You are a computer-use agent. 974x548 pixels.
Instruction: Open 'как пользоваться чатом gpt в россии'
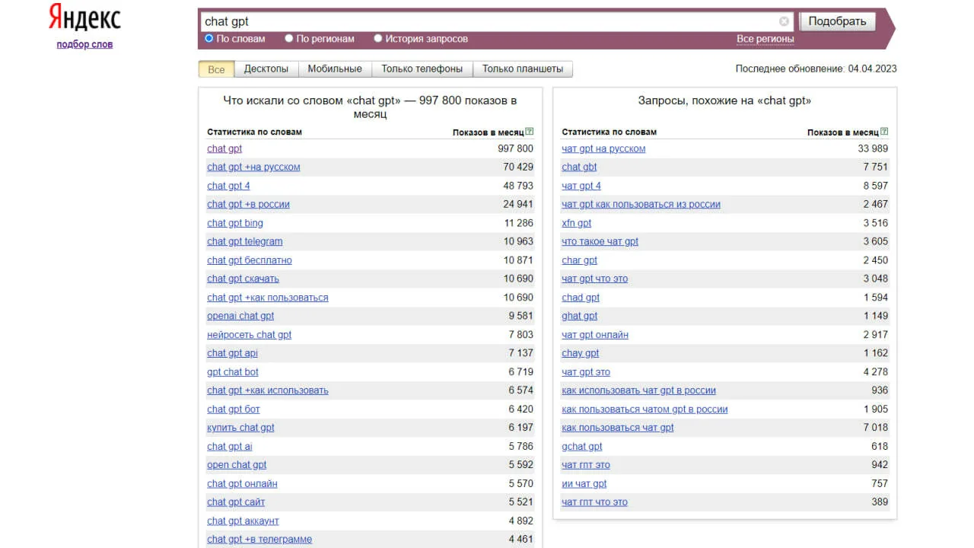[645, 409]
